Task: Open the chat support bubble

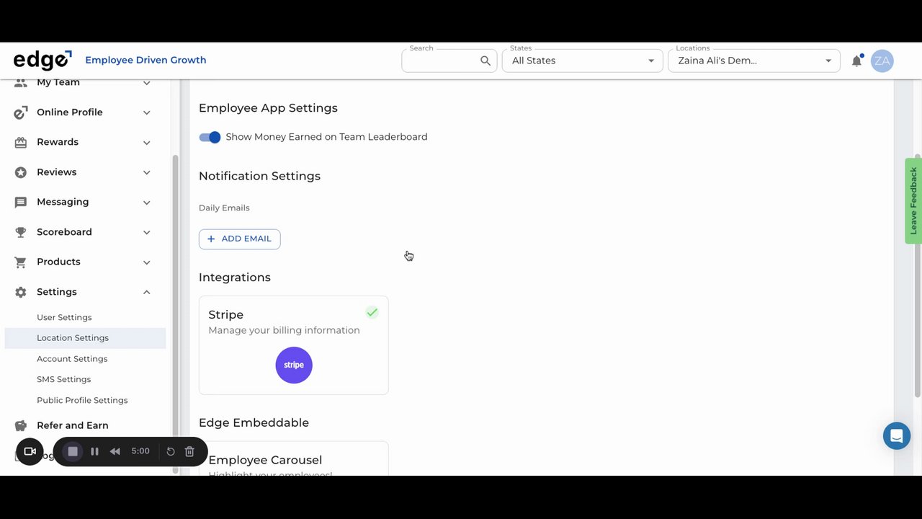Action: coord(897,436)
